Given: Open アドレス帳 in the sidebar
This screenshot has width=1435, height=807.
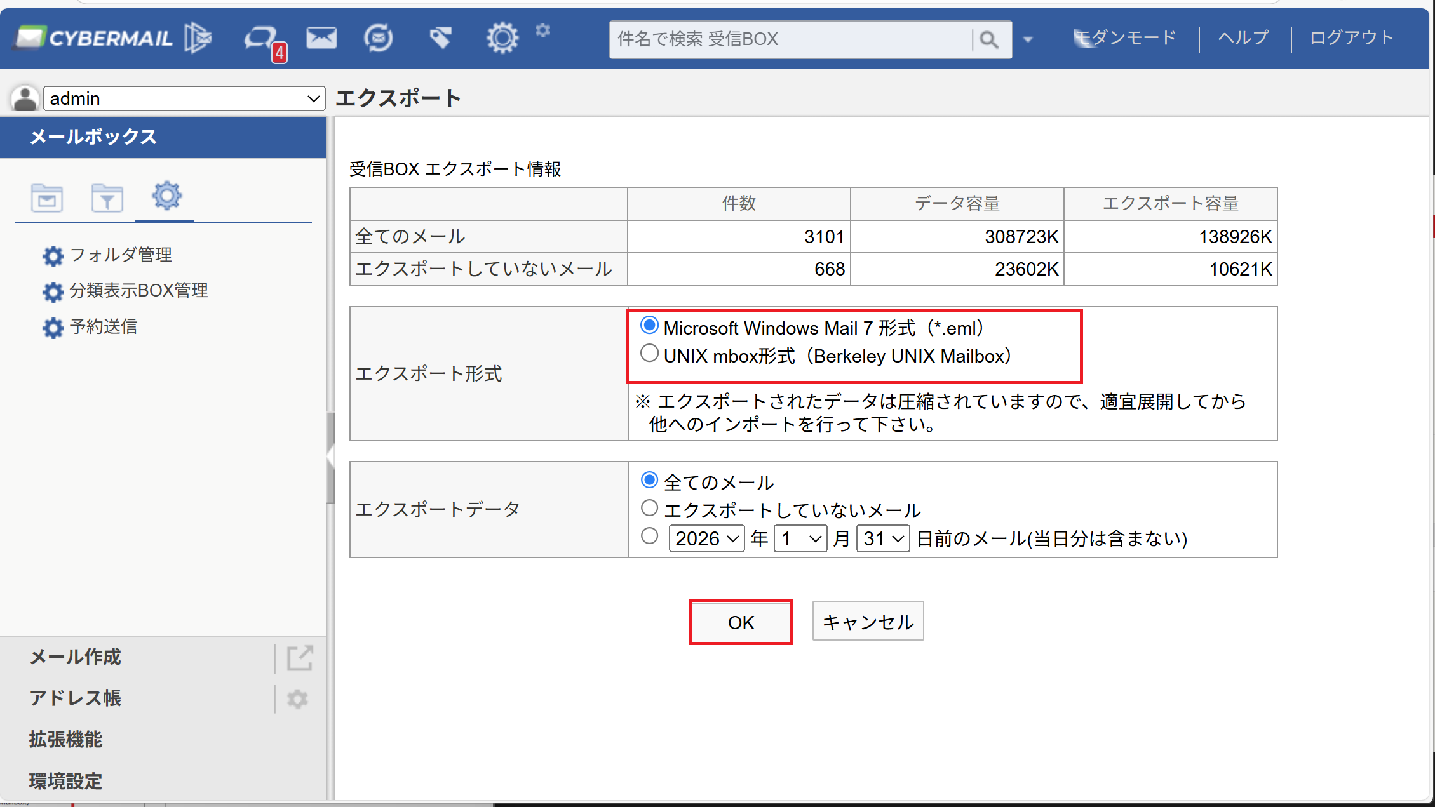Looking at the screenshot, I should pyautogui.click(x=75, y=698).
